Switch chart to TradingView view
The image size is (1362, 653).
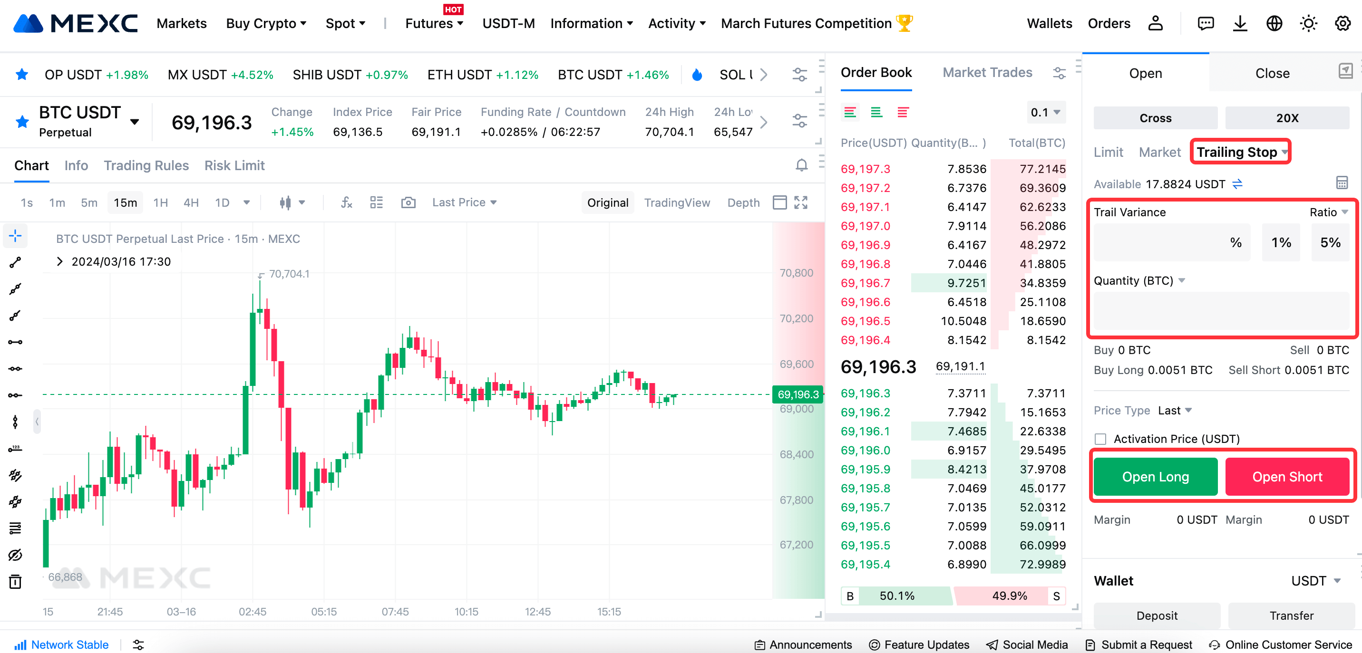677,202
